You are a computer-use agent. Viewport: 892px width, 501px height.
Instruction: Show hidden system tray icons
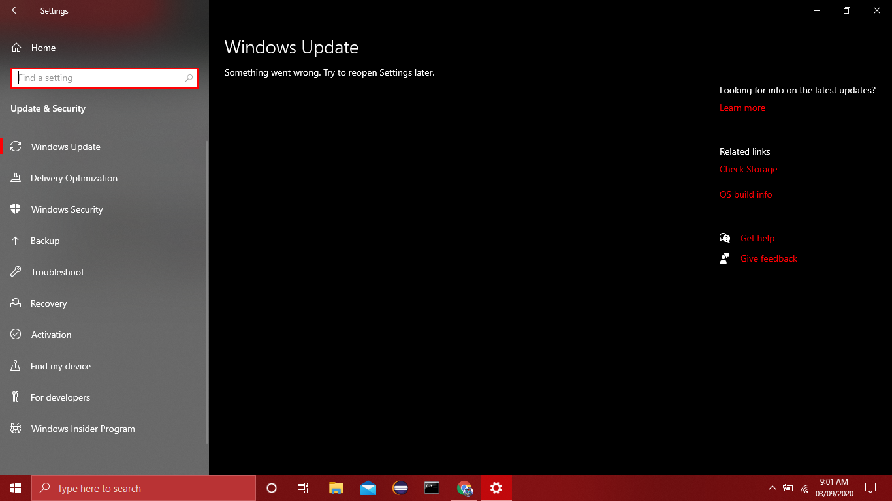pyautogui.click(x=772, y=488)
